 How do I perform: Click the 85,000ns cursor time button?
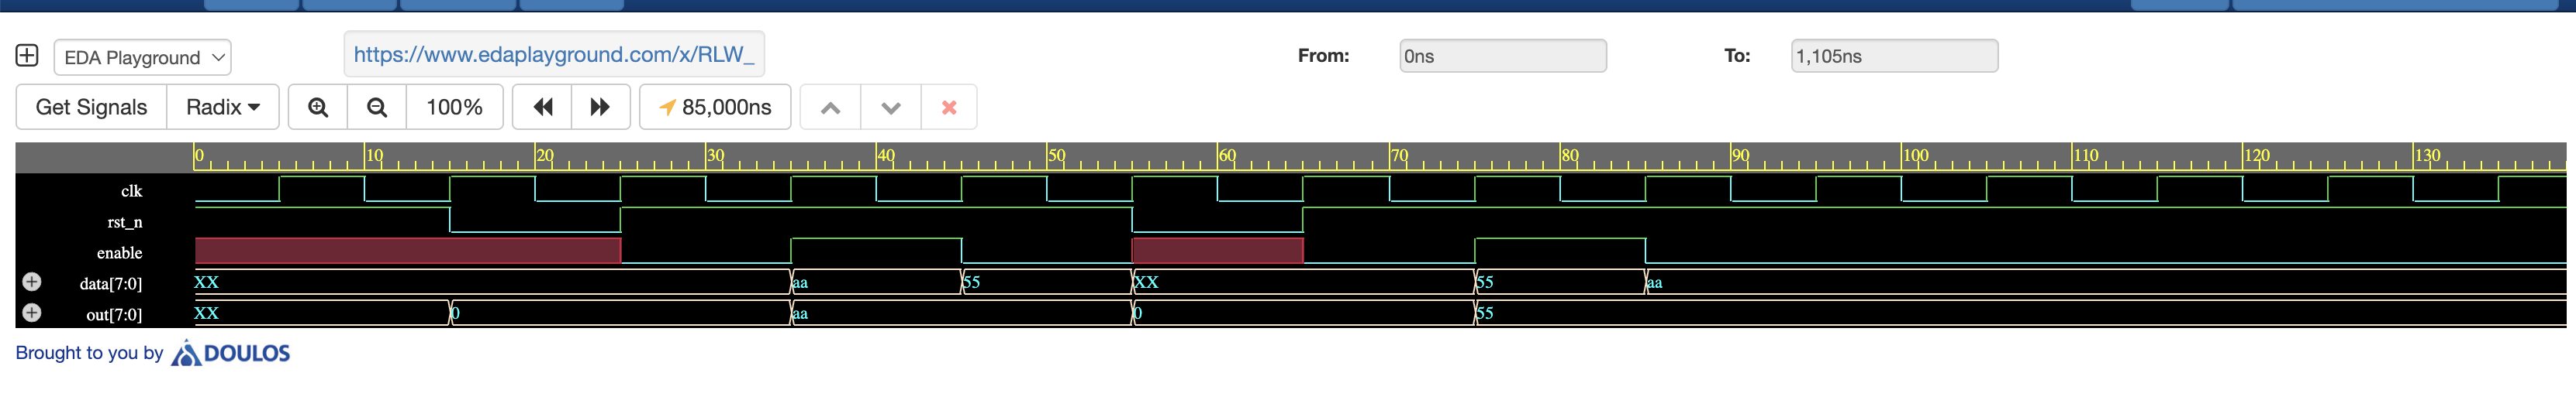point(715,107)
